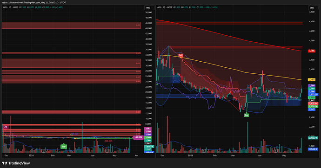Click the magenta -40.00% label on left chart

[x=138, y=137]
